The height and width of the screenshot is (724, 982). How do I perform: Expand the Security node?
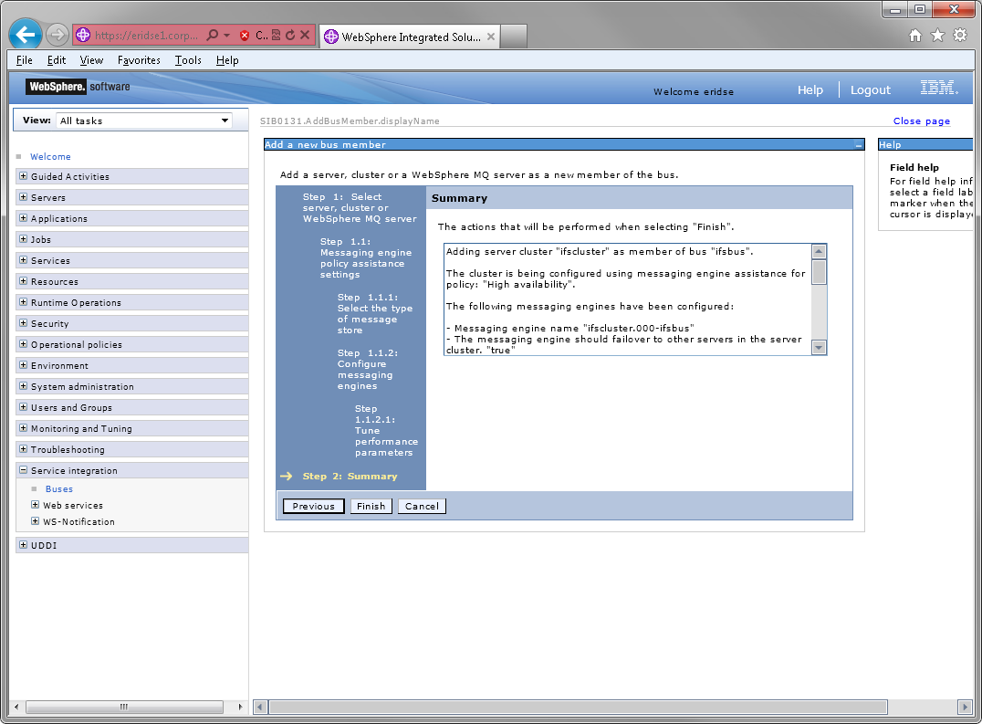click(23, 323)
